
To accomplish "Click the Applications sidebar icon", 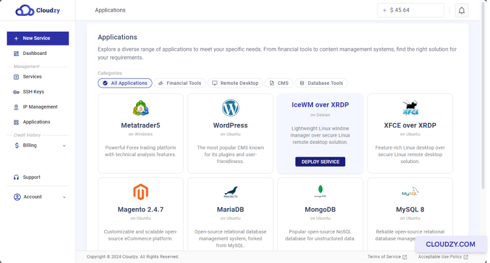I will click(x=16, y=122).
